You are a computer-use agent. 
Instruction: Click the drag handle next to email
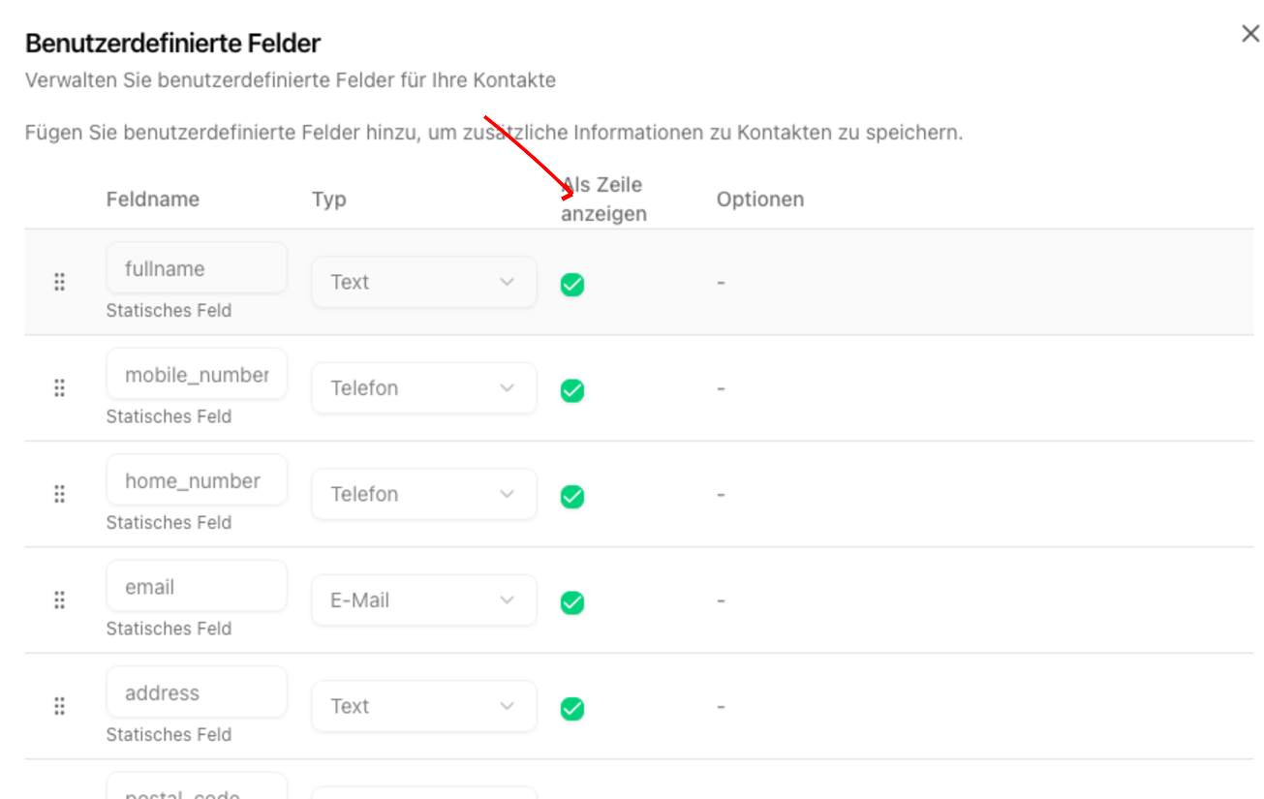(59, 599)
